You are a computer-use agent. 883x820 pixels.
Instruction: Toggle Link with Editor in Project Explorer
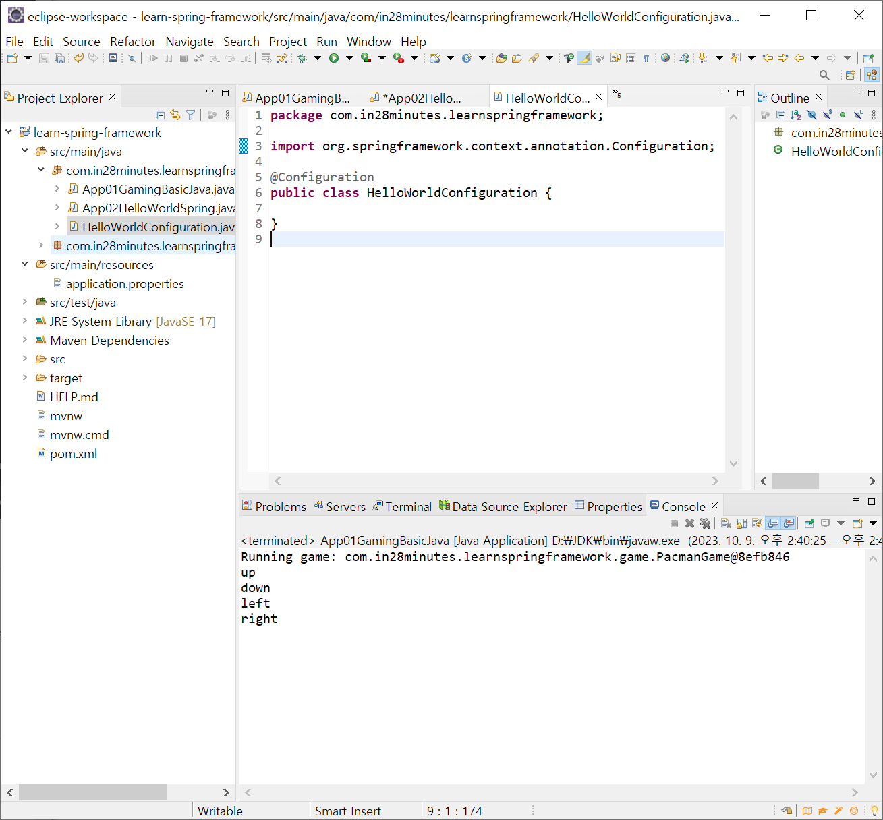click(x=175, y=115)
